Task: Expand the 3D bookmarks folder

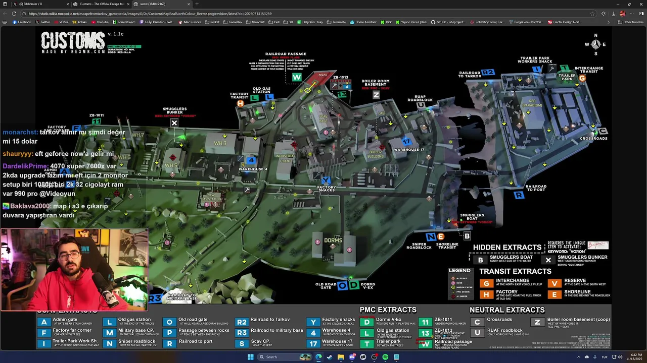Action: (289, 22)
